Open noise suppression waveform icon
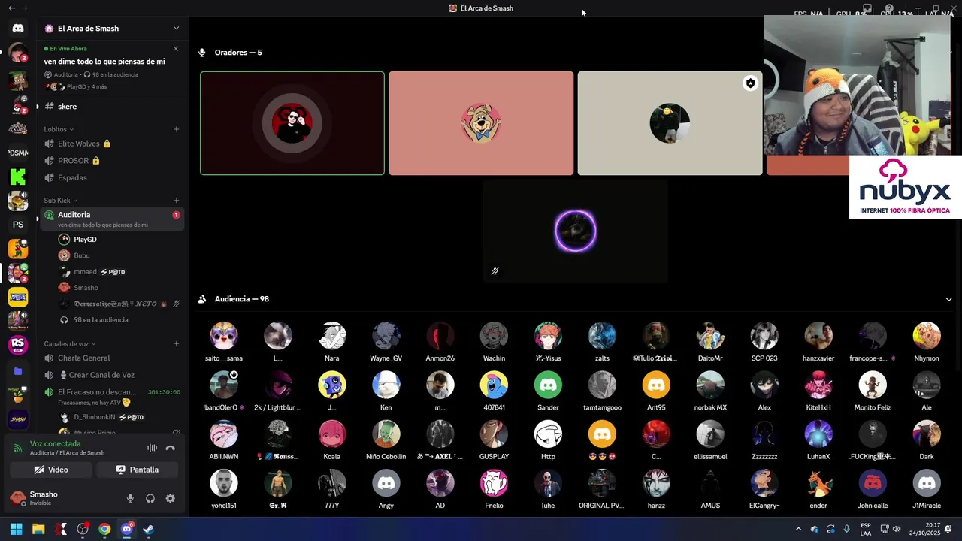This screenshot has width=962, height=541. [x=152, y=448]
